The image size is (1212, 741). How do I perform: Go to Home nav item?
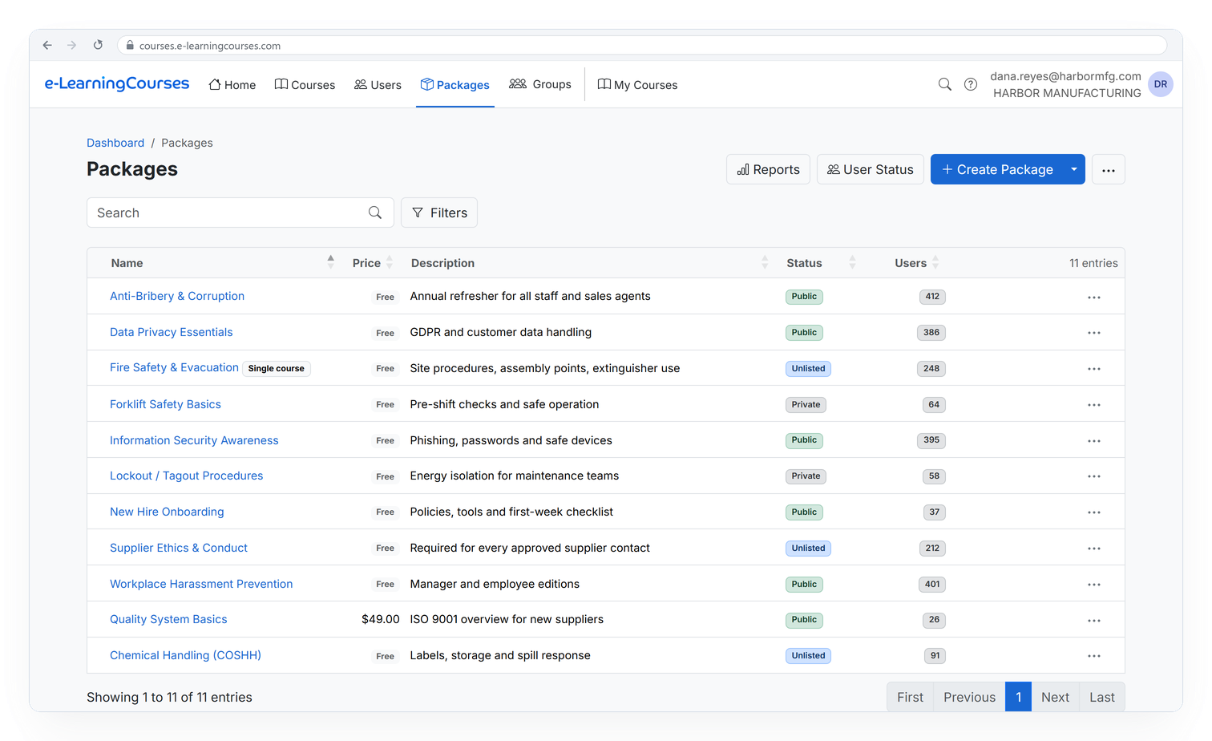tap(232, 85)
